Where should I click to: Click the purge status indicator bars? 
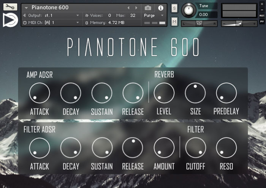[x=155, y=23]
